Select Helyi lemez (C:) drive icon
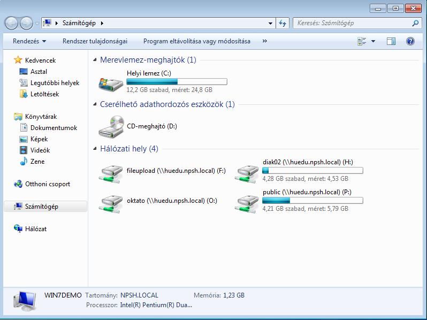This screenshot has height=320, width=427. (111, 83)
